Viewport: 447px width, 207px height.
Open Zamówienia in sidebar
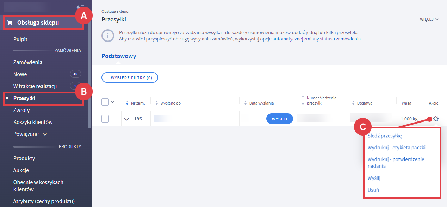28,62
